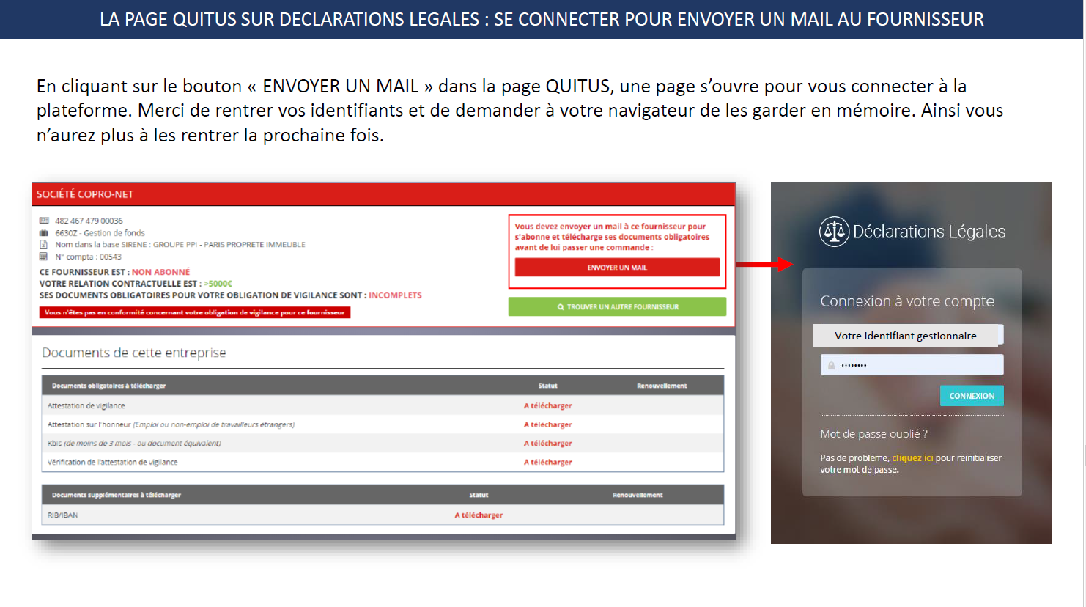Click the 'Documents de cette entreprise' heading
The image size is (1086, 607).
coord(134,353)
